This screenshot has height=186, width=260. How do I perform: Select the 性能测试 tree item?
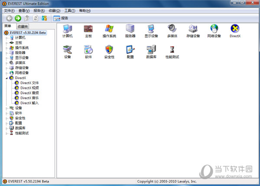click(22, 133)
